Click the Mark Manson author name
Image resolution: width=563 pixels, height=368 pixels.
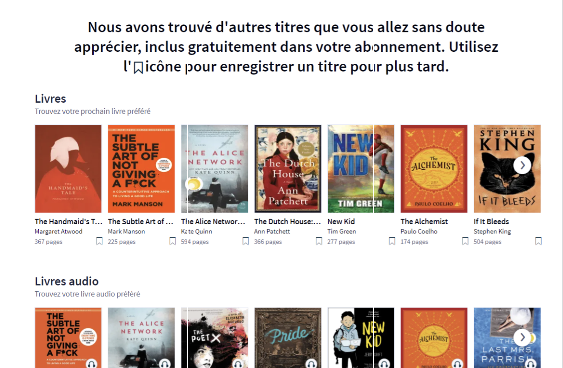pos(127,231)
